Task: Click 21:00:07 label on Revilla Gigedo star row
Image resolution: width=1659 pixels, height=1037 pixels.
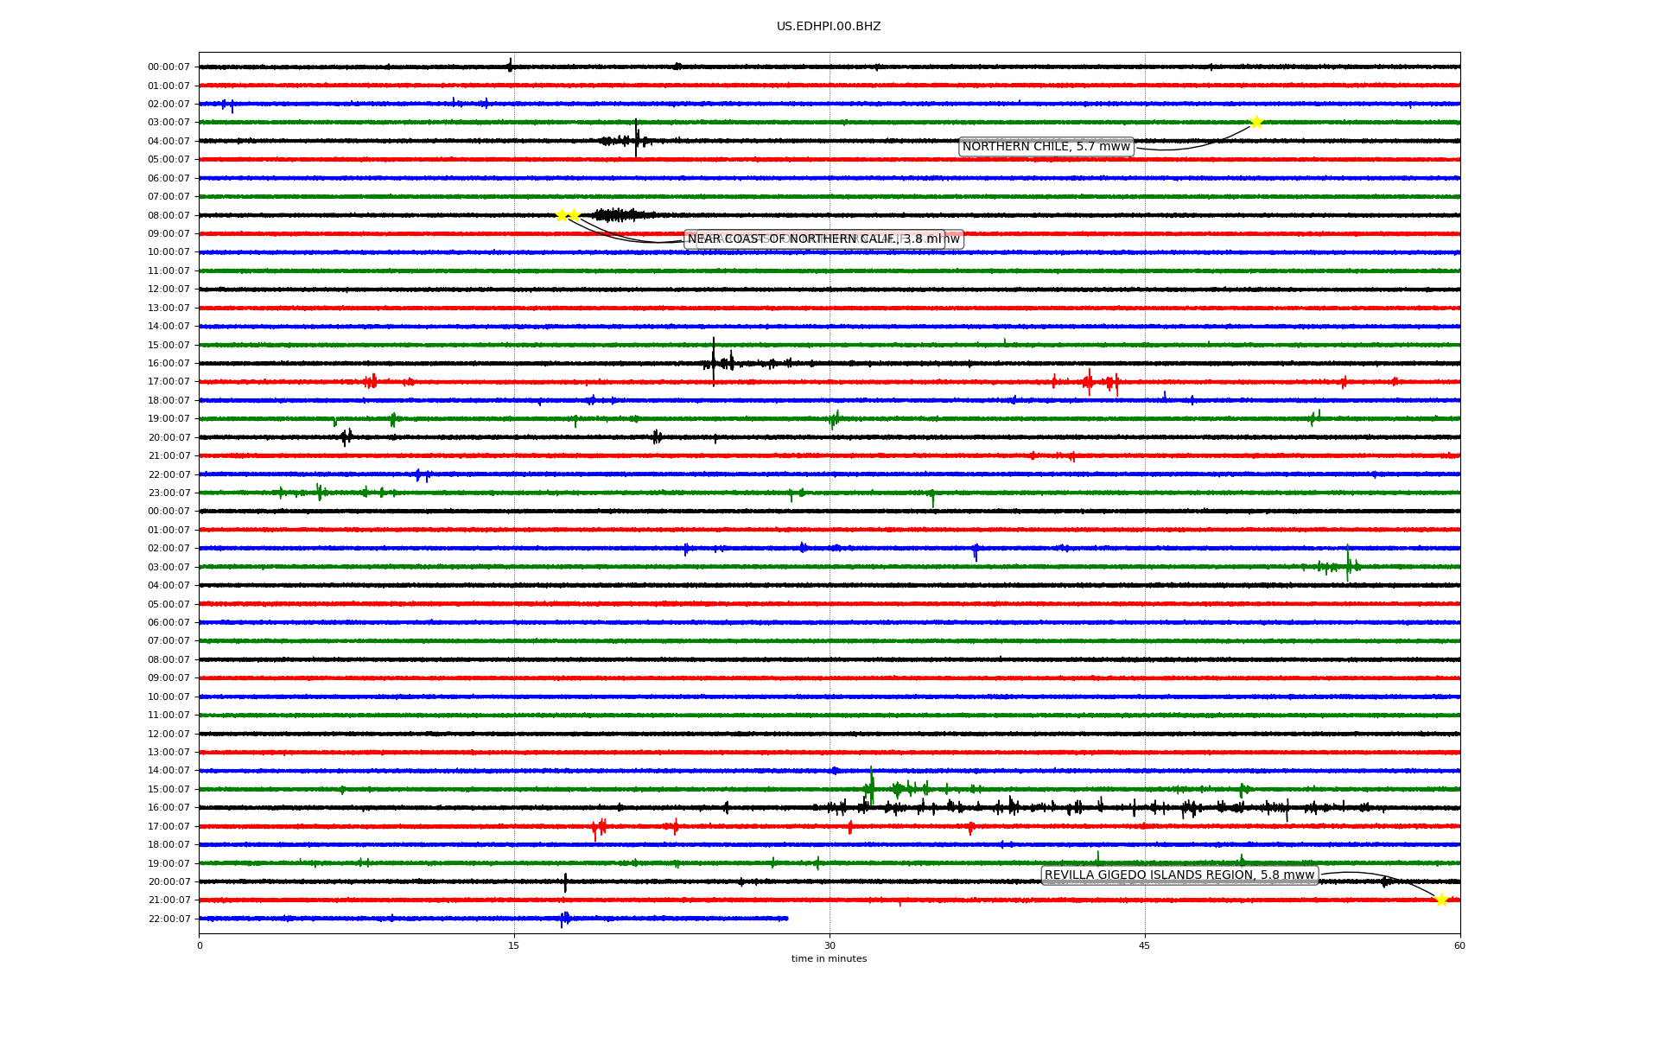Action: pyautogui.click(x=168, y=900)
